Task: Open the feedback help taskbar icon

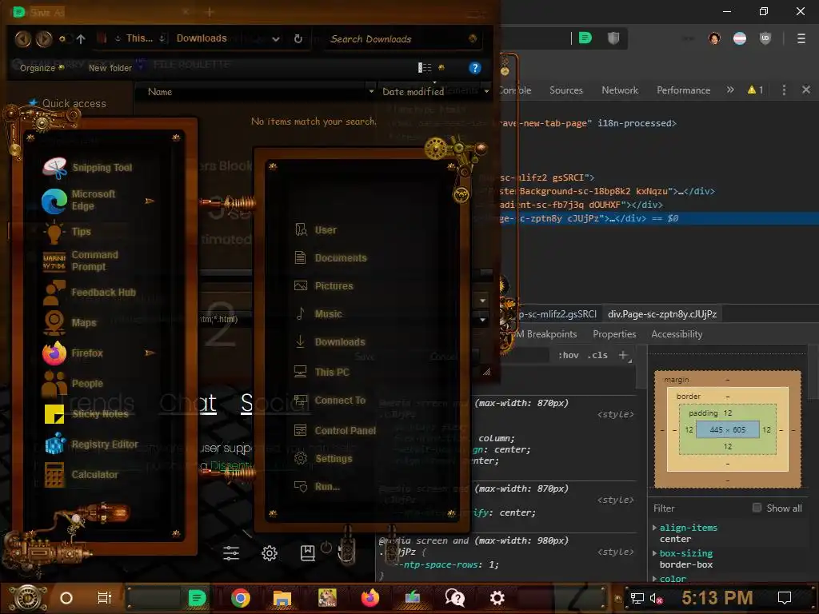Action: (x=454, y=598)
